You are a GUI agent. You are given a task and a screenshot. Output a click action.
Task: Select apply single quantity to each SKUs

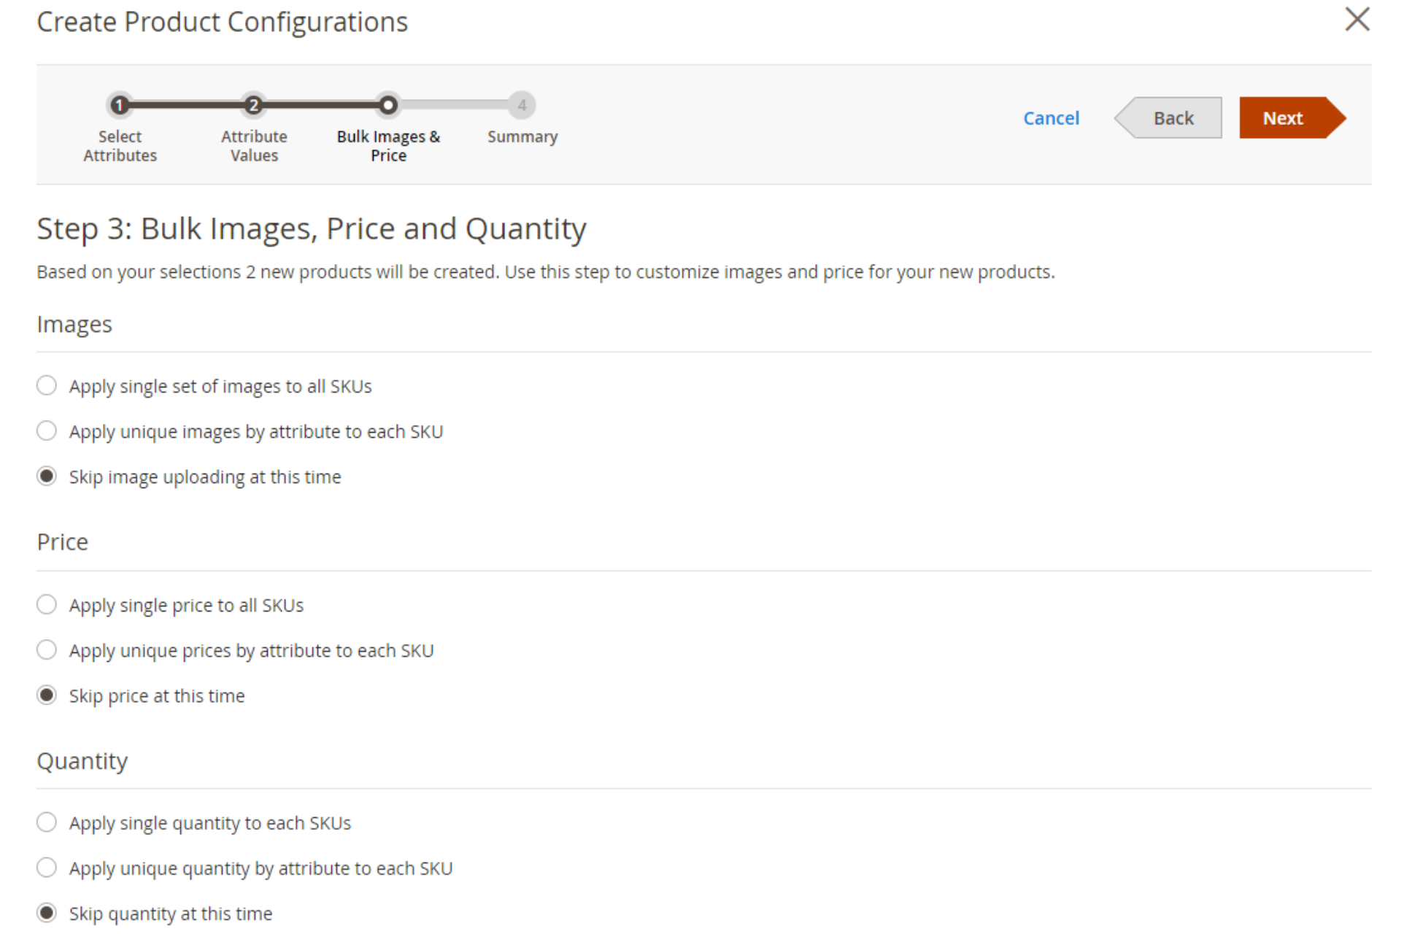point(46,822)
